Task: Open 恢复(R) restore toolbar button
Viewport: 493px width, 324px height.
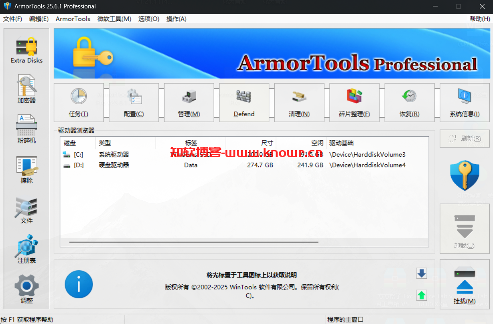Action: [410, 103]
